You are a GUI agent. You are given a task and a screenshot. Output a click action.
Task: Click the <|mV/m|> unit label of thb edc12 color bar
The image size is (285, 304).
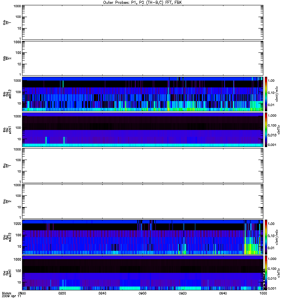tap(277, 94)
